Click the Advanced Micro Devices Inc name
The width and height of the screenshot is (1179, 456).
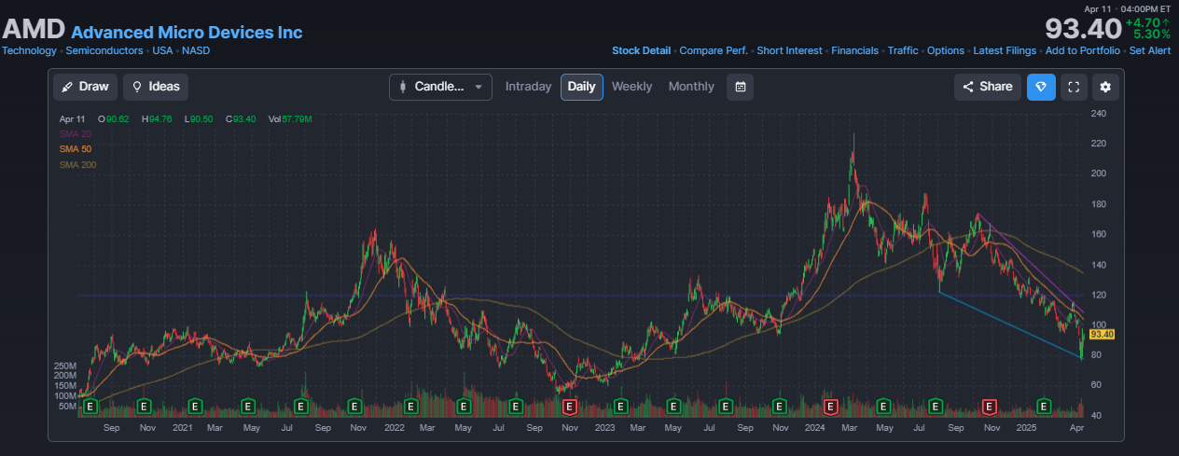(x=187, y=32)
